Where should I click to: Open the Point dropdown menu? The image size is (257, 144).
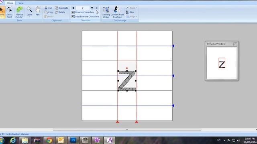click(x=132, y=8)
